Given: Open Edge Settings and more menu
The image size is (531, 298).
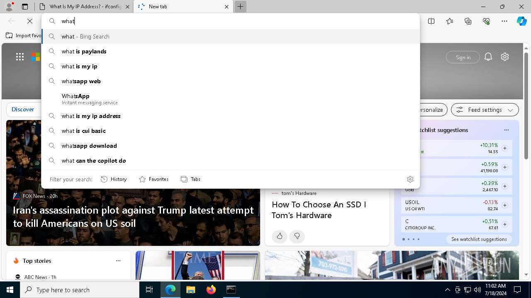Looking at the screenshot, I should [504, 21].
